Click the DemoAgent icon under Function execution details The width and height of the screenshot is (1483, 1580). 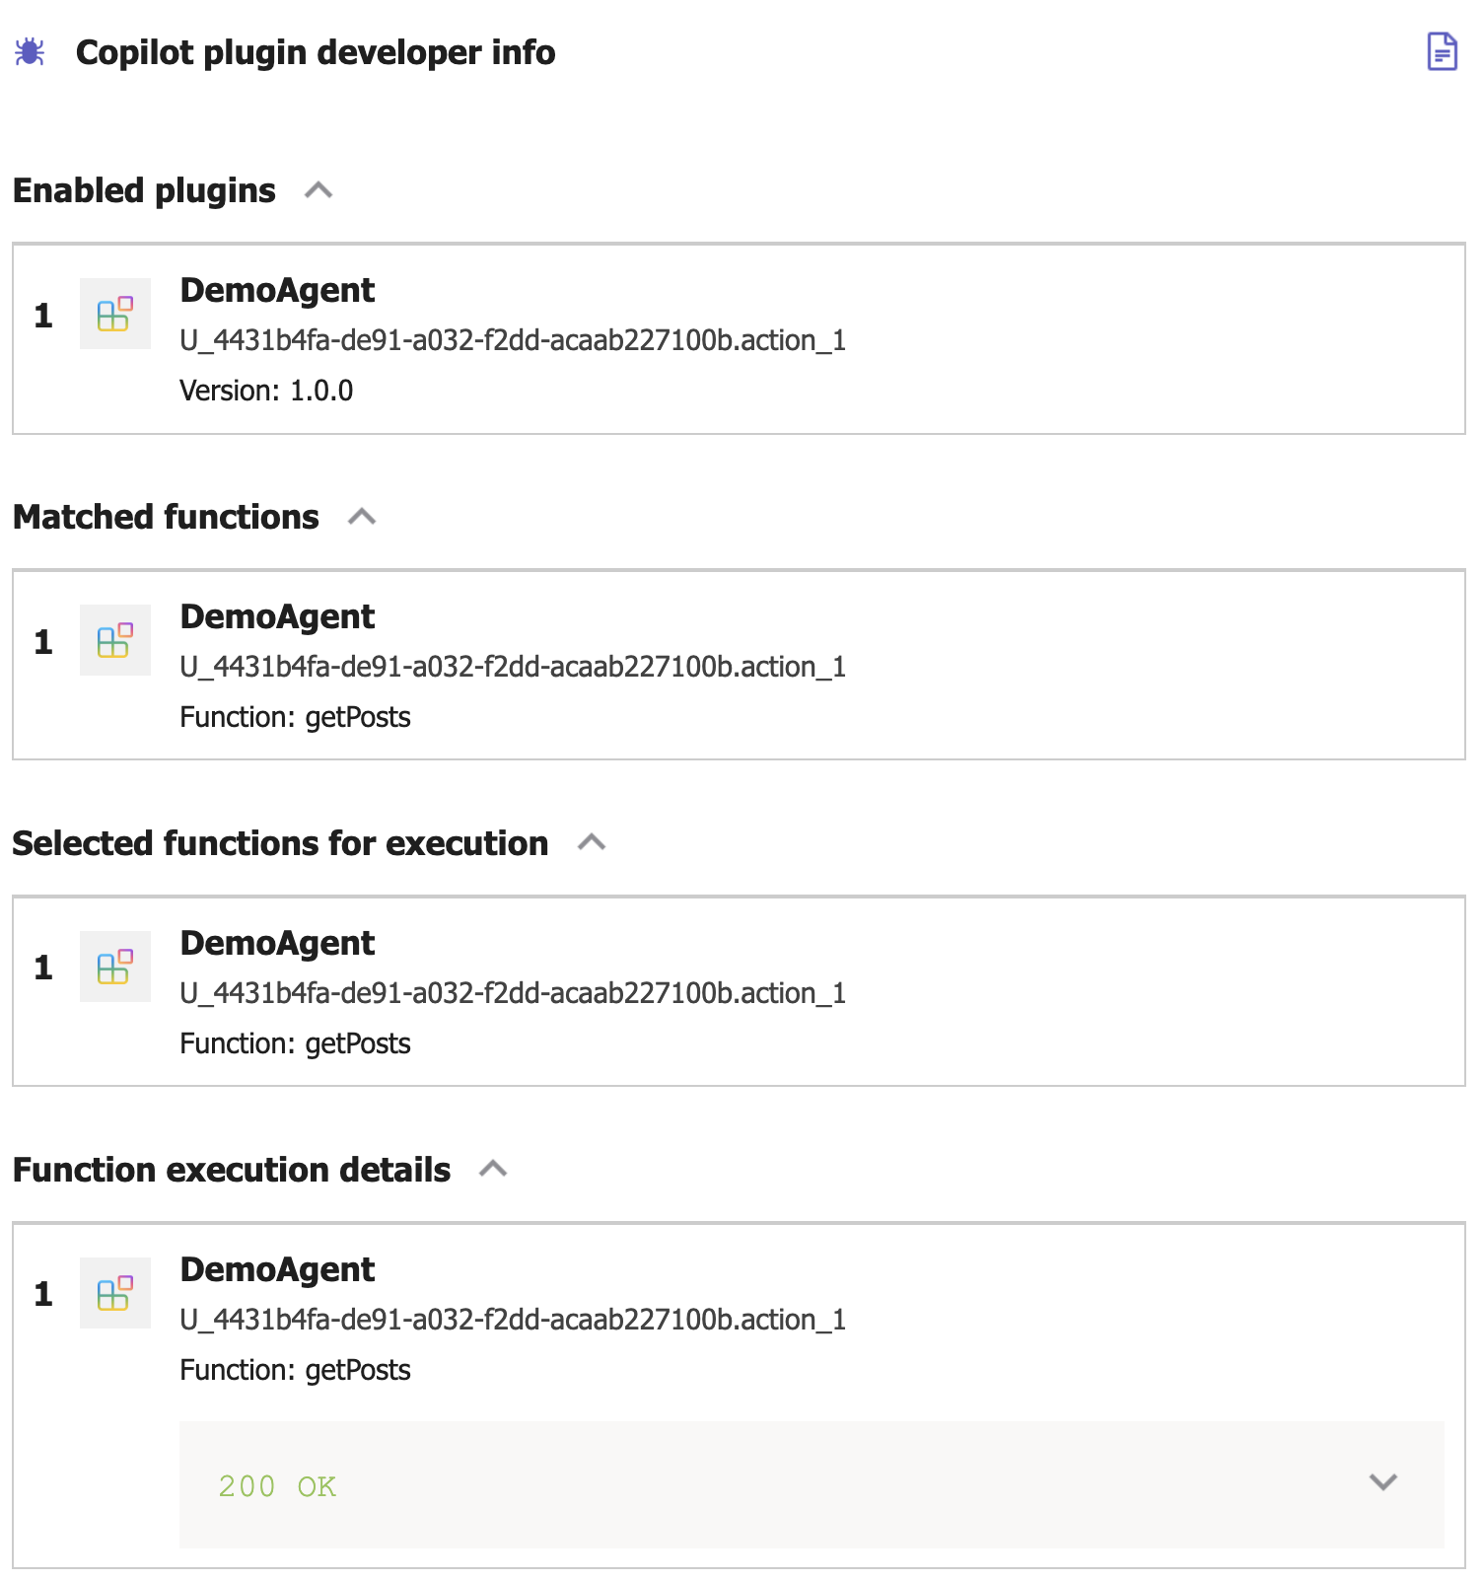tap(114, 1293)
